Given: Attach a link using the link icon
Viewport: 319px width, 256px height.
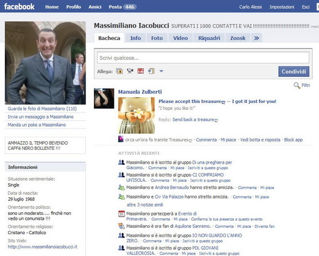Looking at the screenshot, I should (151, 71).
